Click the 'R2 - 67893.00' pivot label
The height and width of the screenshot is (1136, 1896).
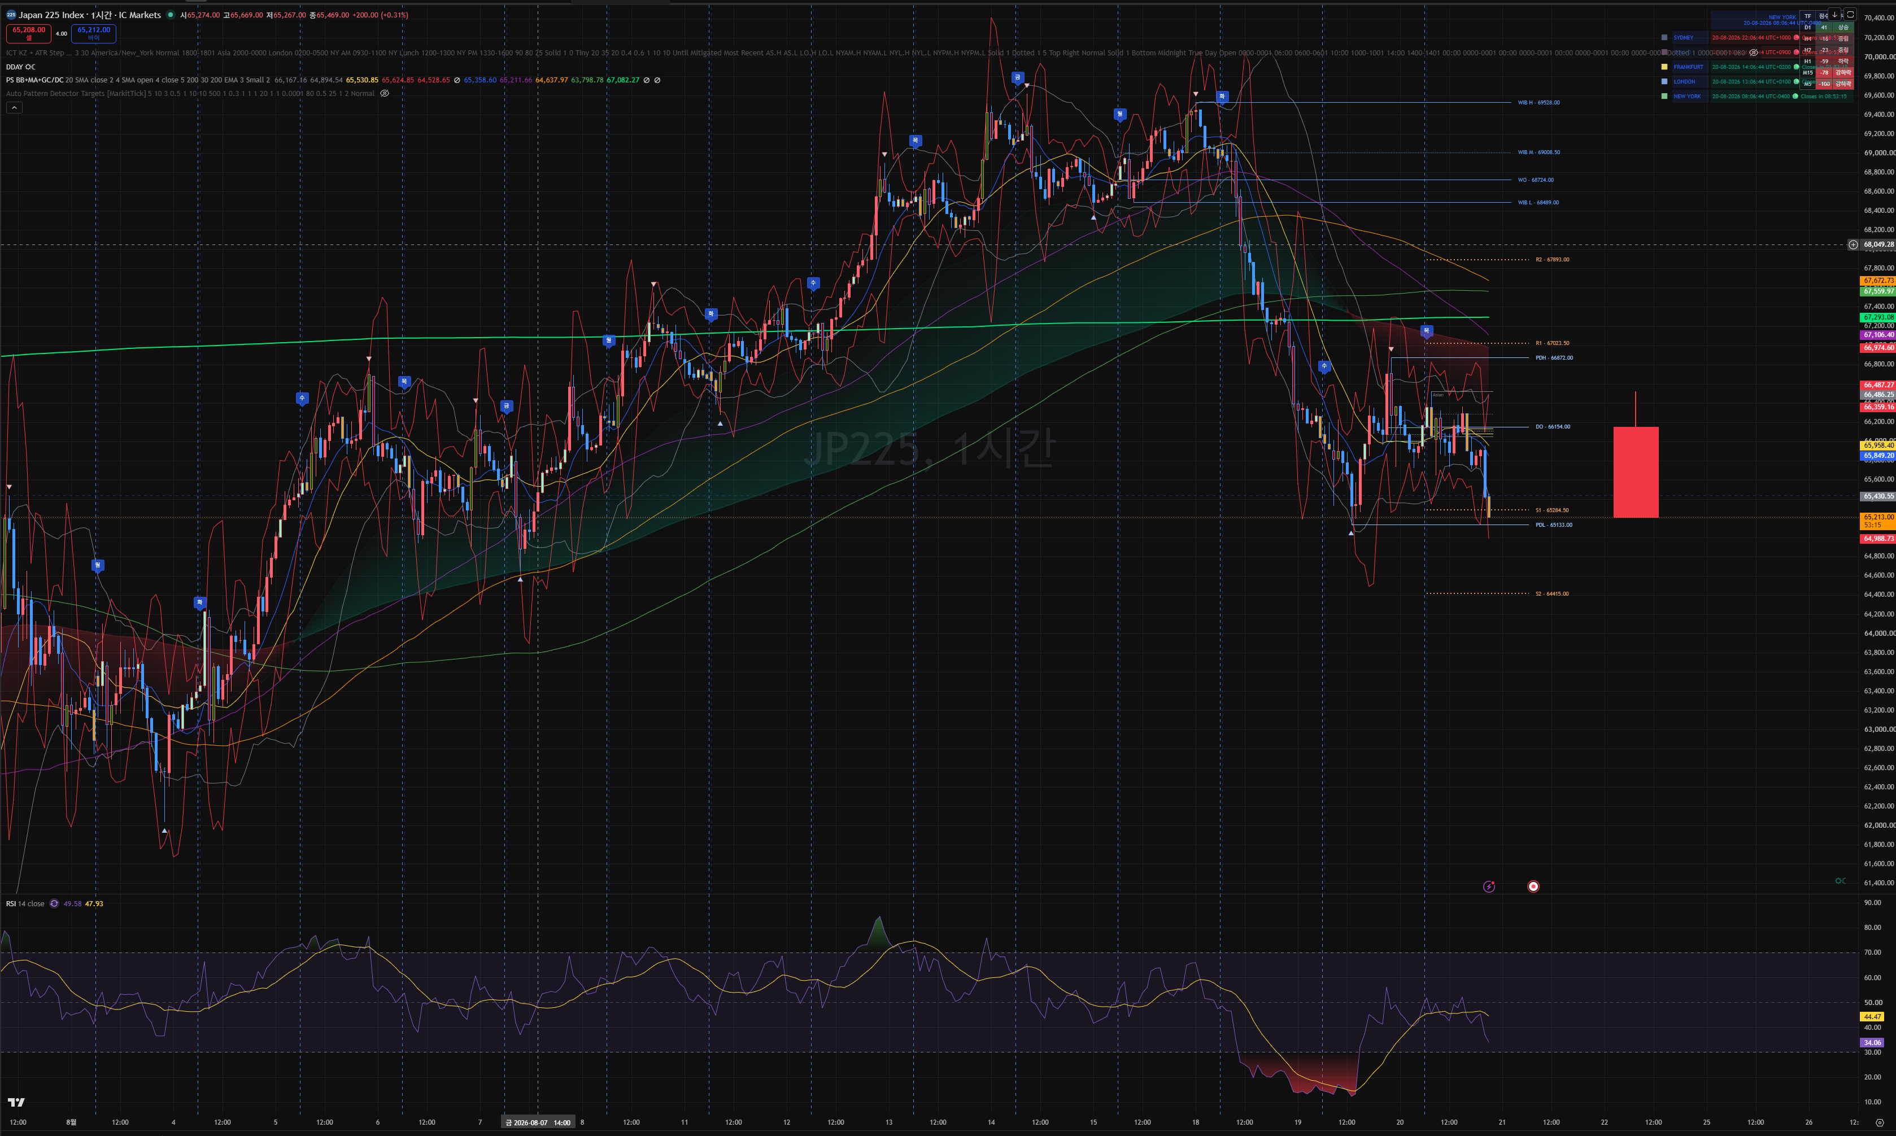pyautogui.click(x=1552, y=260)
